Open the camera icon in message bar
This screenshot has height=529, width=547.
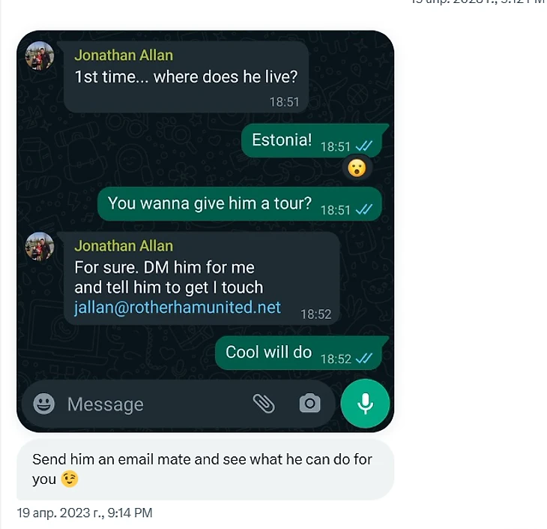point(309,403)
